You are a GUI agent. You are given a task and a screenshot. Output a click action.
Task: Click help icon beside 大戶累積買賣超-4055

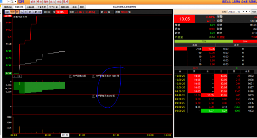coord(94,76)
